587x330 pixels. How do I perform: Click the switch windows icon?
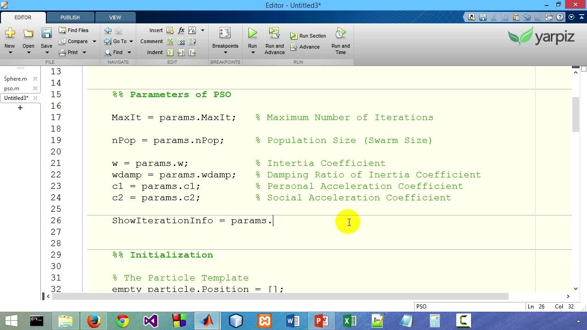pyautogui.click(x=549, y=17)
